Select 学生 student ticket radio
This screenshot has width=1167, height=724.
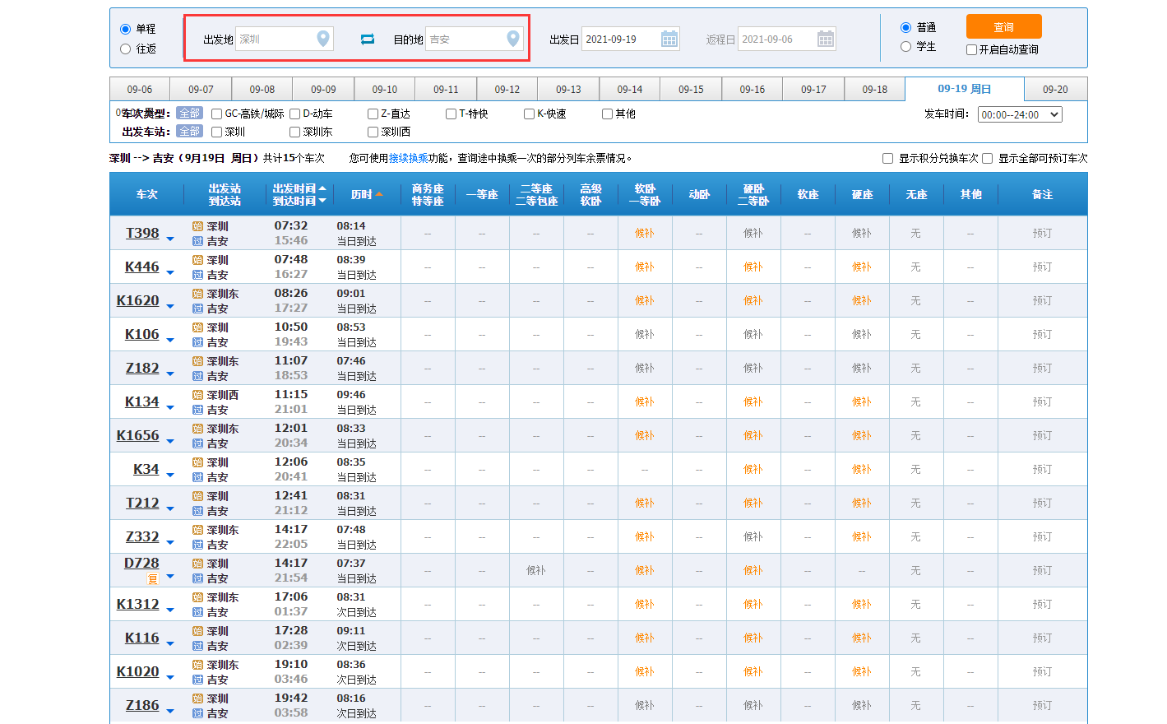(905, 47)
